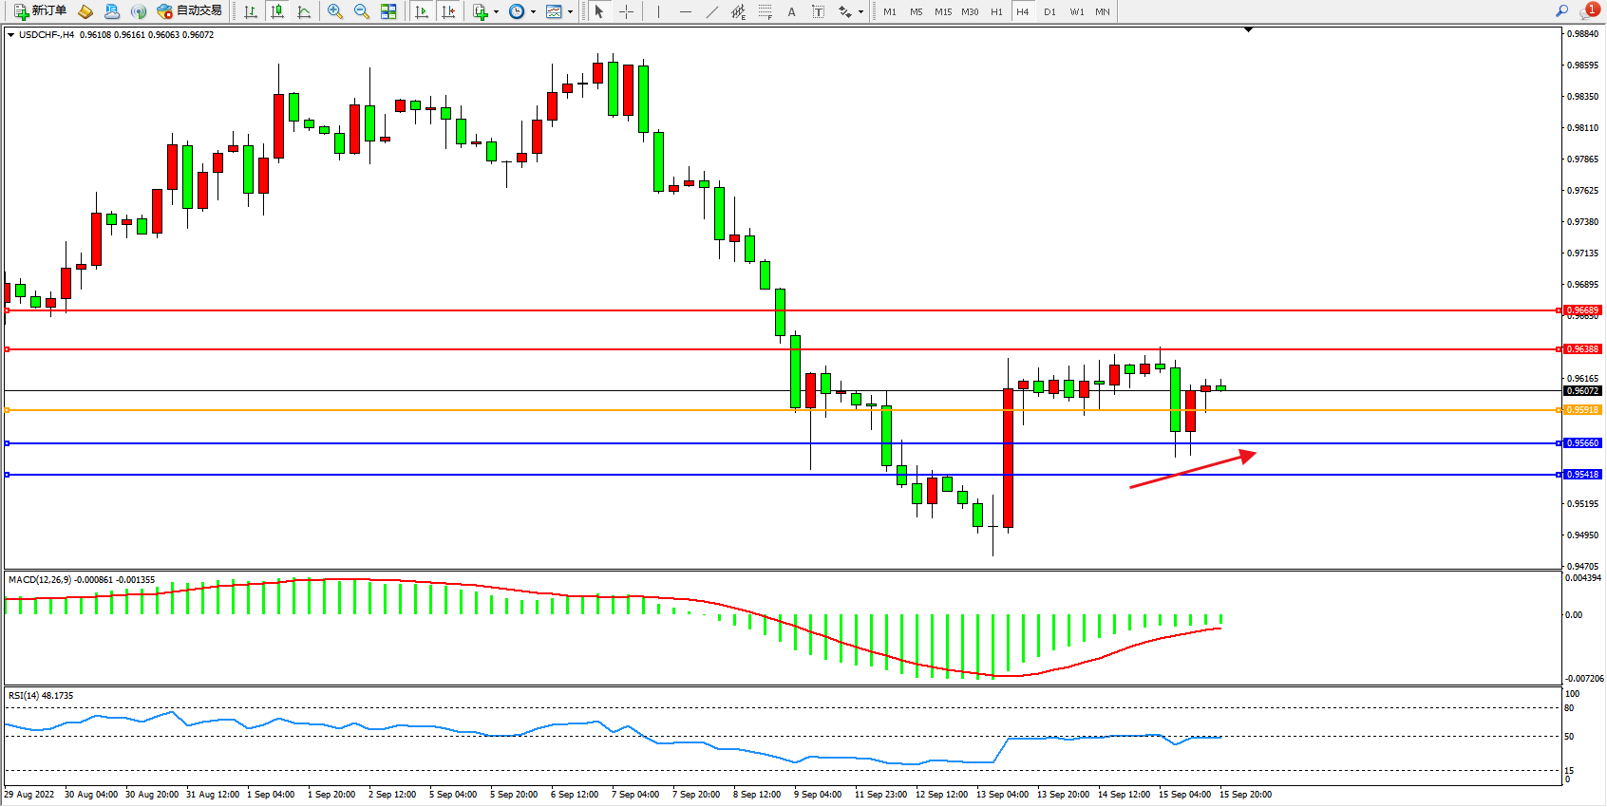Click the zoom in magnifier icon
The width and height of the screenshot is (1607, 807).
coord(335,11)
